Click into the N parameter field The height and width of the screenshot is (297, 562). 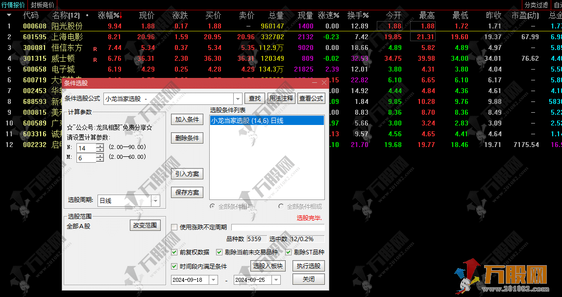tap(86, 148)
